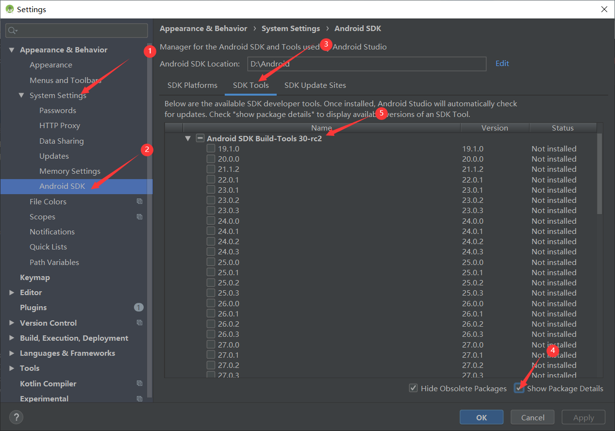Screen dimensions: 615x431
Task: Check the 21.1.2 build-tools checkbox
Action: (211, 169)
